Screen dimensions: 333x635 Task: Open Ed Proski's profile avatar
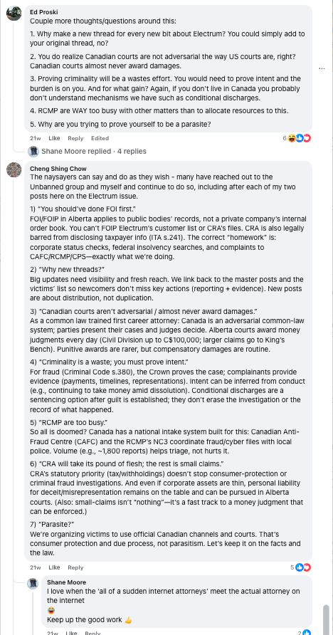click(x=14, y=14)
